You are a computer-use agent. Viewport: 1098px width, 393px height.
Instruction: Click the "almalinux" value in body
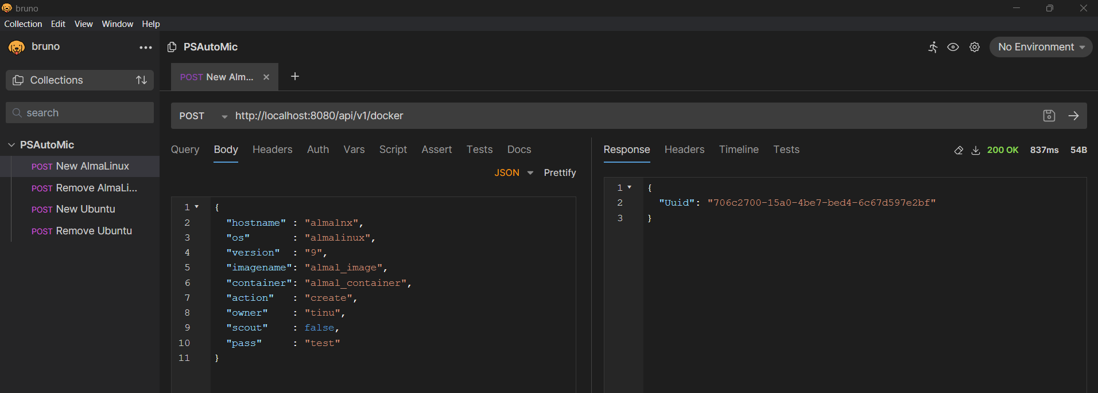(x=337, y=237)
